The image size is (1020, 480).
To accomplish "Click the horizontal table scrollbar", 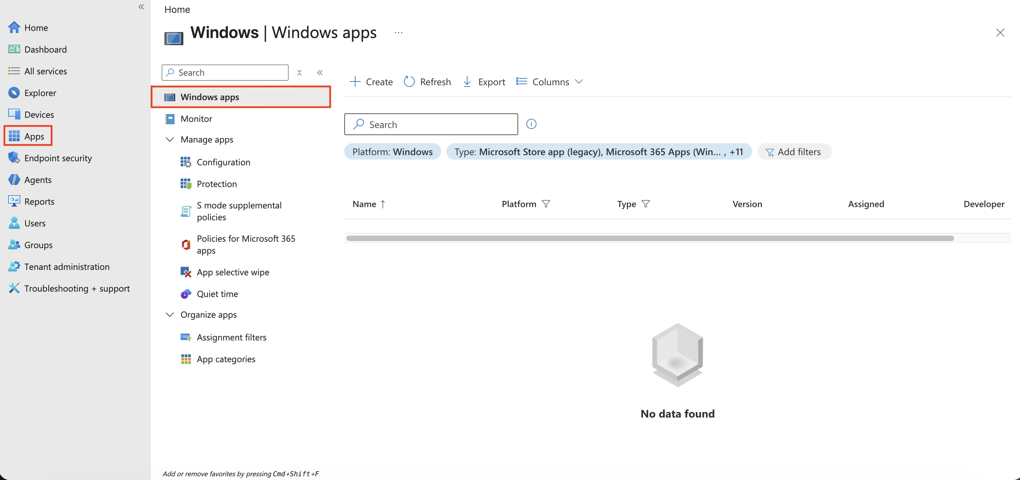I will coord(650,238).
